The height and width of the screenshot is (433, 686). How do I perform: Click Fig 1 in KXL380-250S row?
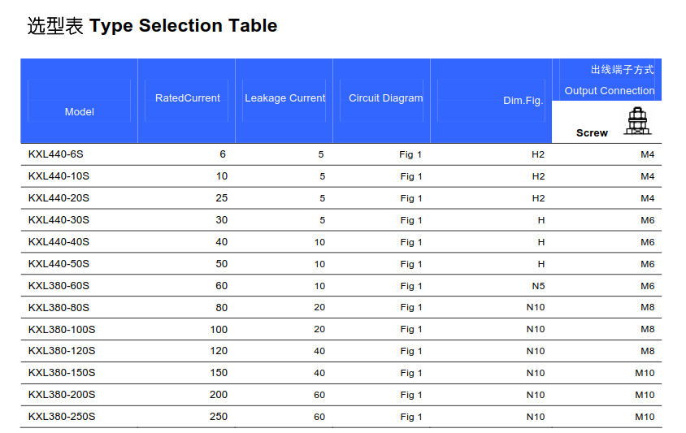coord(411,417)
